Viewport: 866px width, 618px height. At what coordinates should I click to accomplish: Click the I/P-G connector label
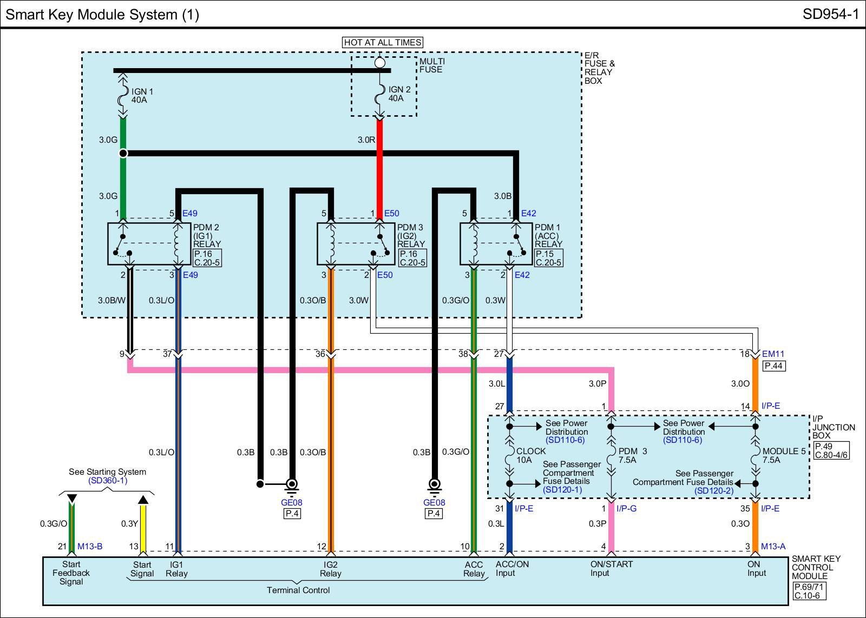626,508
